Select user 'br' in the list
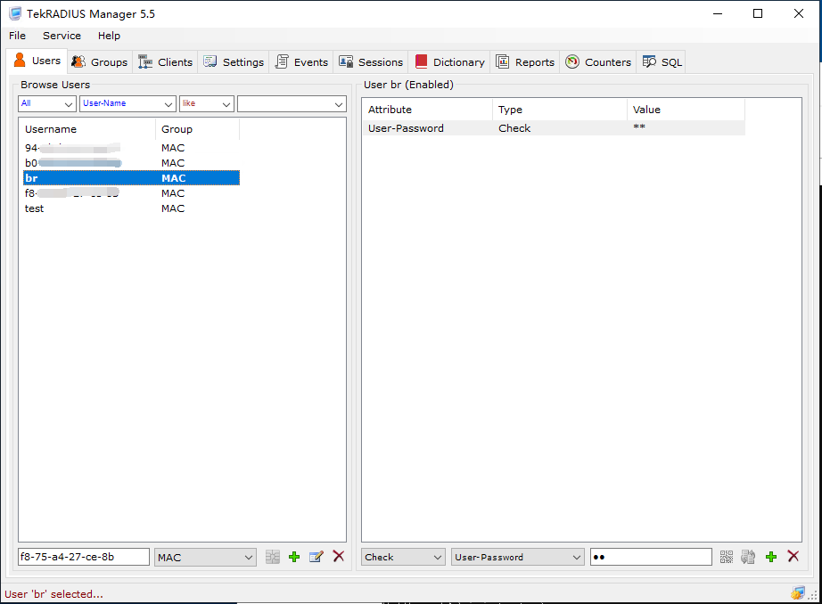Image resolution: width=822 pixels, height=604 pixels. click(132, 178)
